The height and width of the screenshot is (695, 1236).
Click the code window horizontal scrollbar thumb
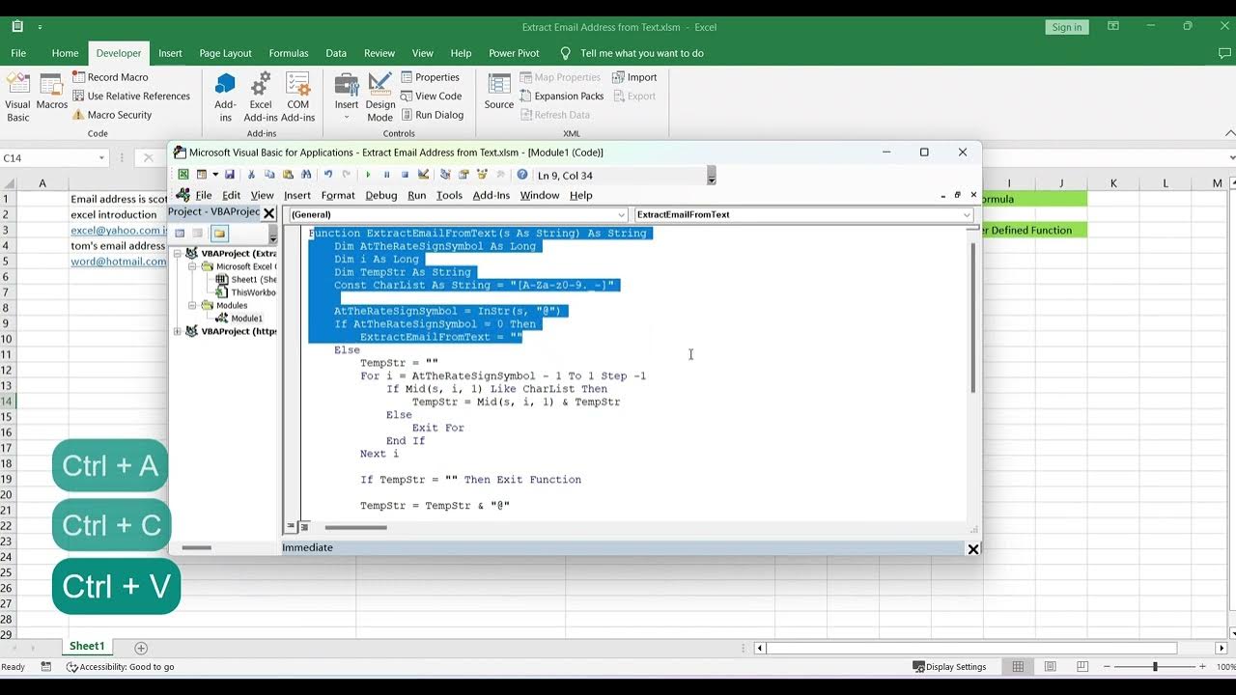355,527
